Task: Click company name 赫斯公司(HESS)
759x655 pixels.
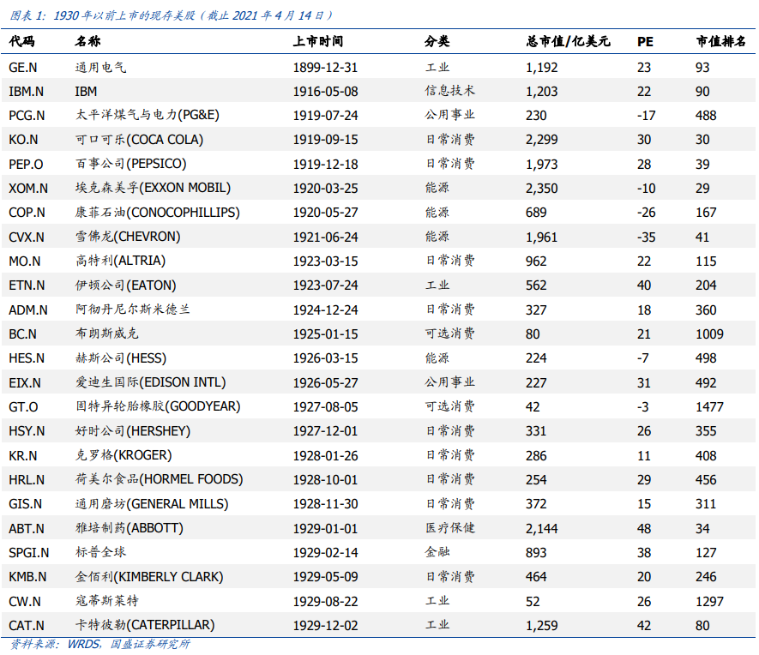Action: (x=121, y=358)
